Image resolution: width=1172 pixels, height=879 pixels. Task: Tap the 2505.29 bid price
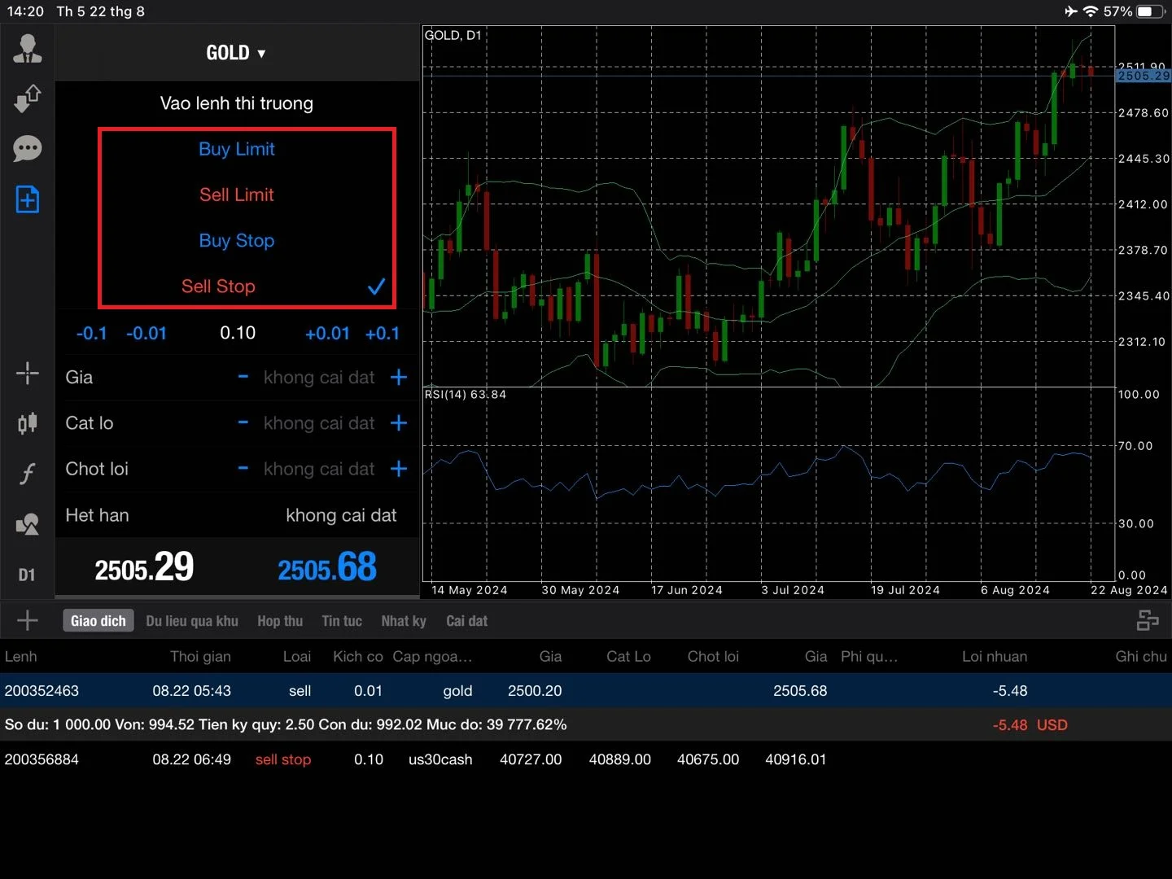(x=144, y=567)
